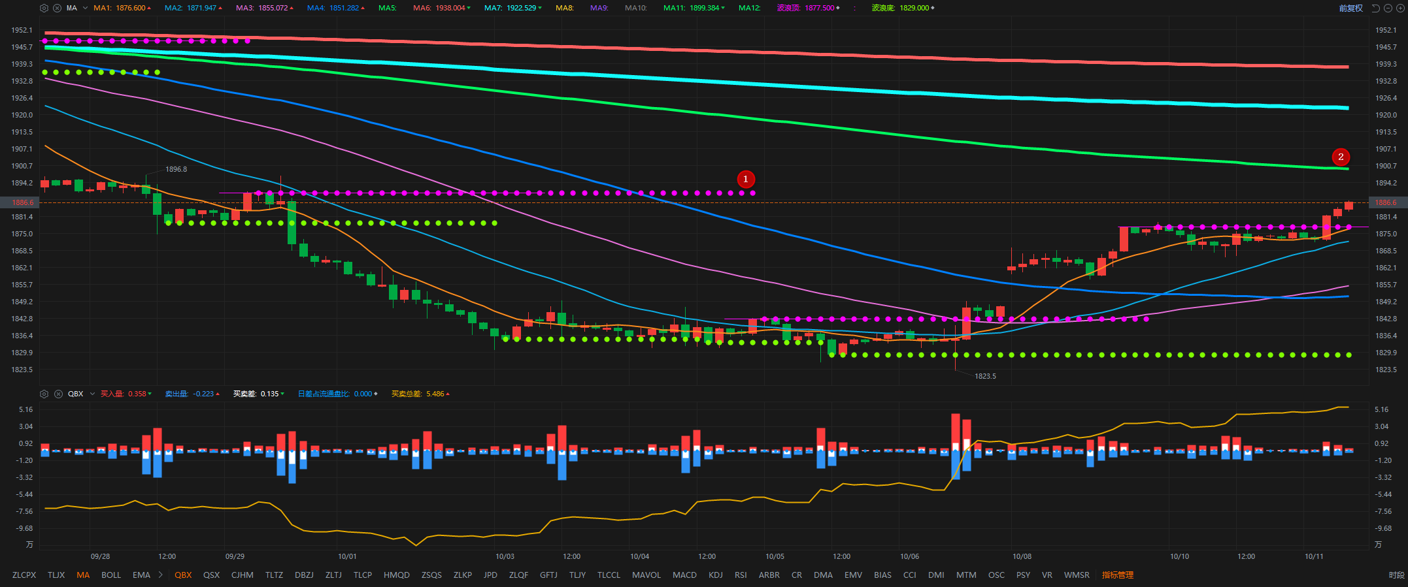
Task: Select the EMA indicator tab
Action: (x=141, y=575)
